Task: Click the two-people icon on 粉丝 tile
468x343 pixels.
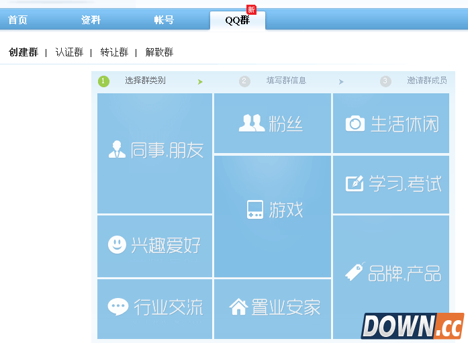Action: [x=252, y=123]
